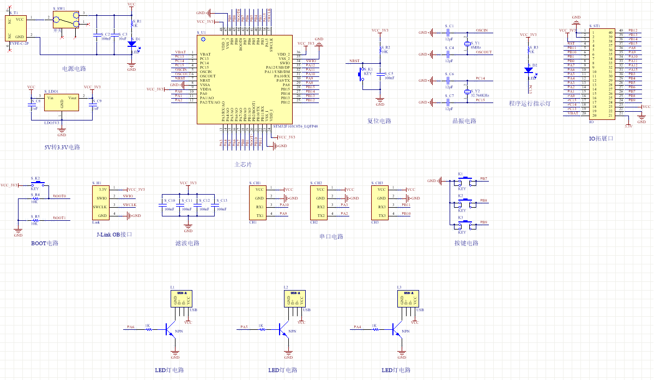
Task: Select the S_C3 10uF capacitor
Action: 114,35
